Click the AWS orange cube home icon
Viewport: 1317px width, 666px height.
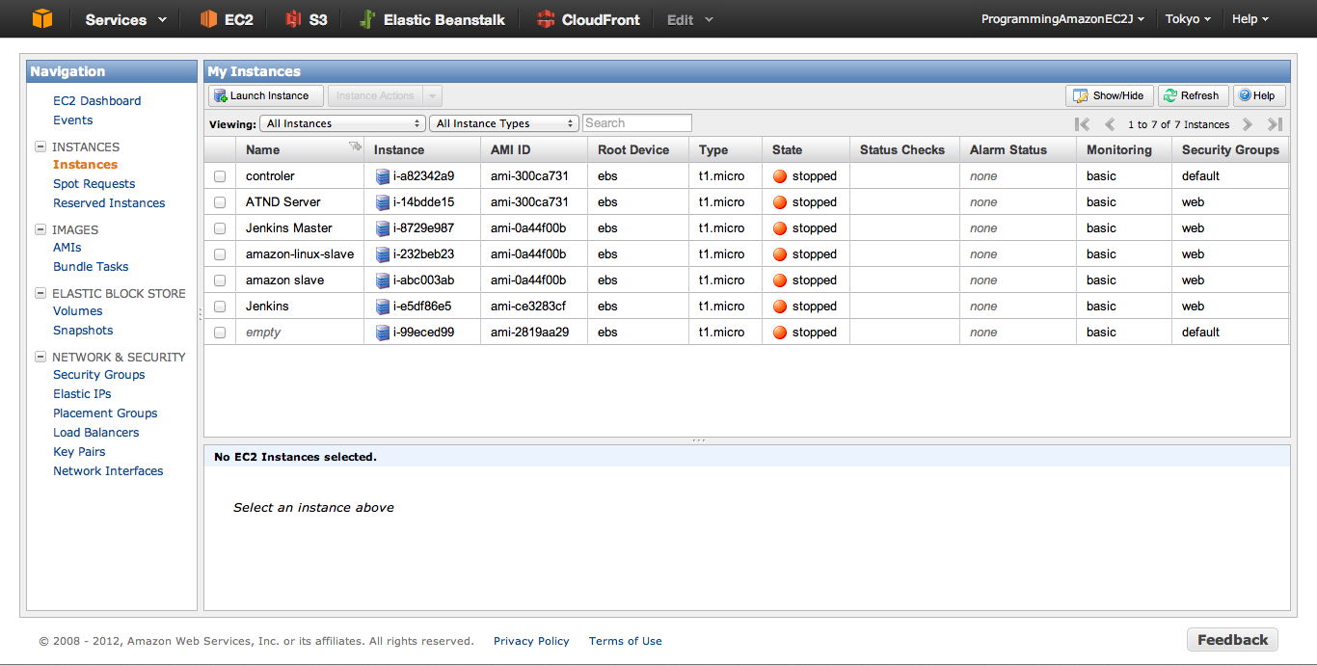click(41, 18)
